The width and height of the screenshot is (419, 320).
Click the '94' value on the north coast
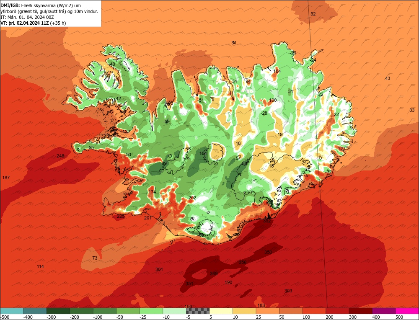pos(248,82)
